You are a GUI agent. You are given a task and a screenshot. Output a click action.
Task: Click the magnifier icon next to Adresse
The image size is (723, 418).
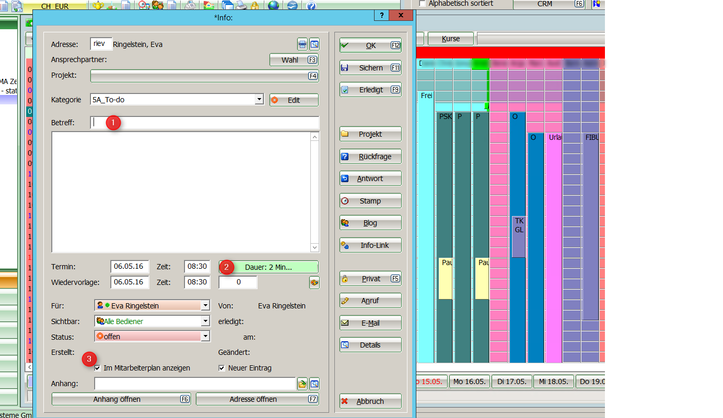314,44
